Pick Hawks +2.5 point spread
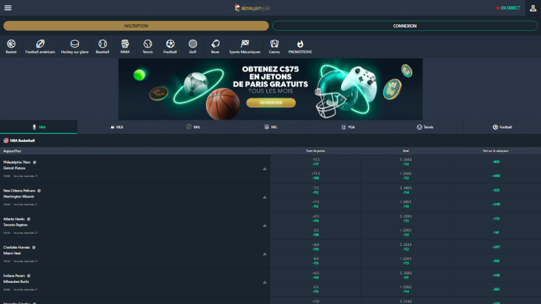 pos(315,218)
